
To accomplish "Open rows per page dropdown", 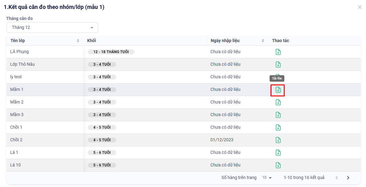I will tap(267, 178).
